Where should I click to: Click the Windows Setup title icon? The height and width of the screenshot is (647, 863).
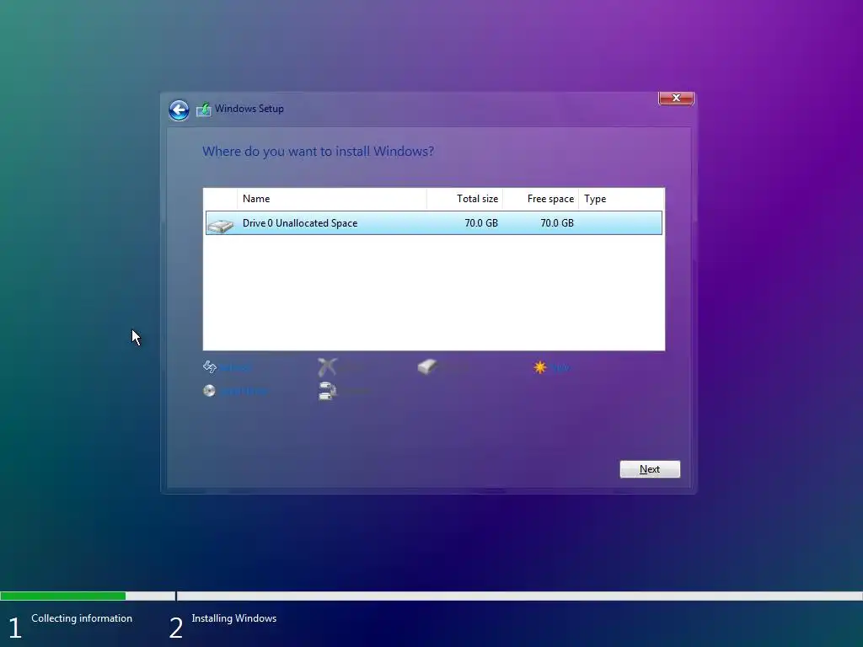coord(204,109)
